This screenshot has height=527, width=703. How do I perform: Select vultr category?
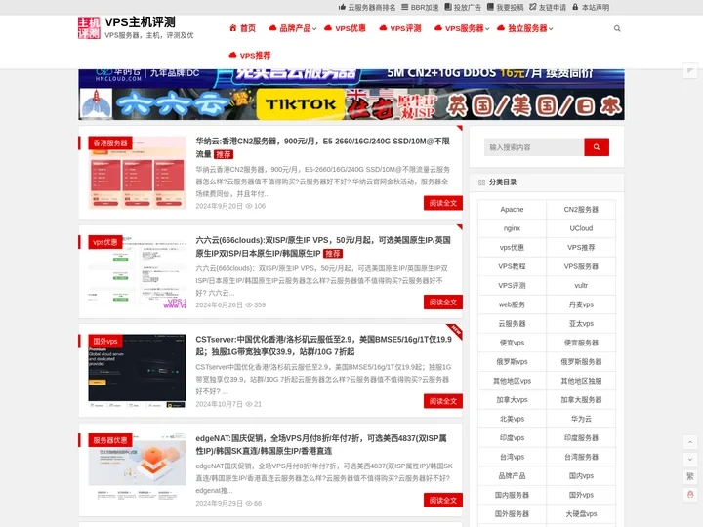pyautogui.click(x=581, y=285)
